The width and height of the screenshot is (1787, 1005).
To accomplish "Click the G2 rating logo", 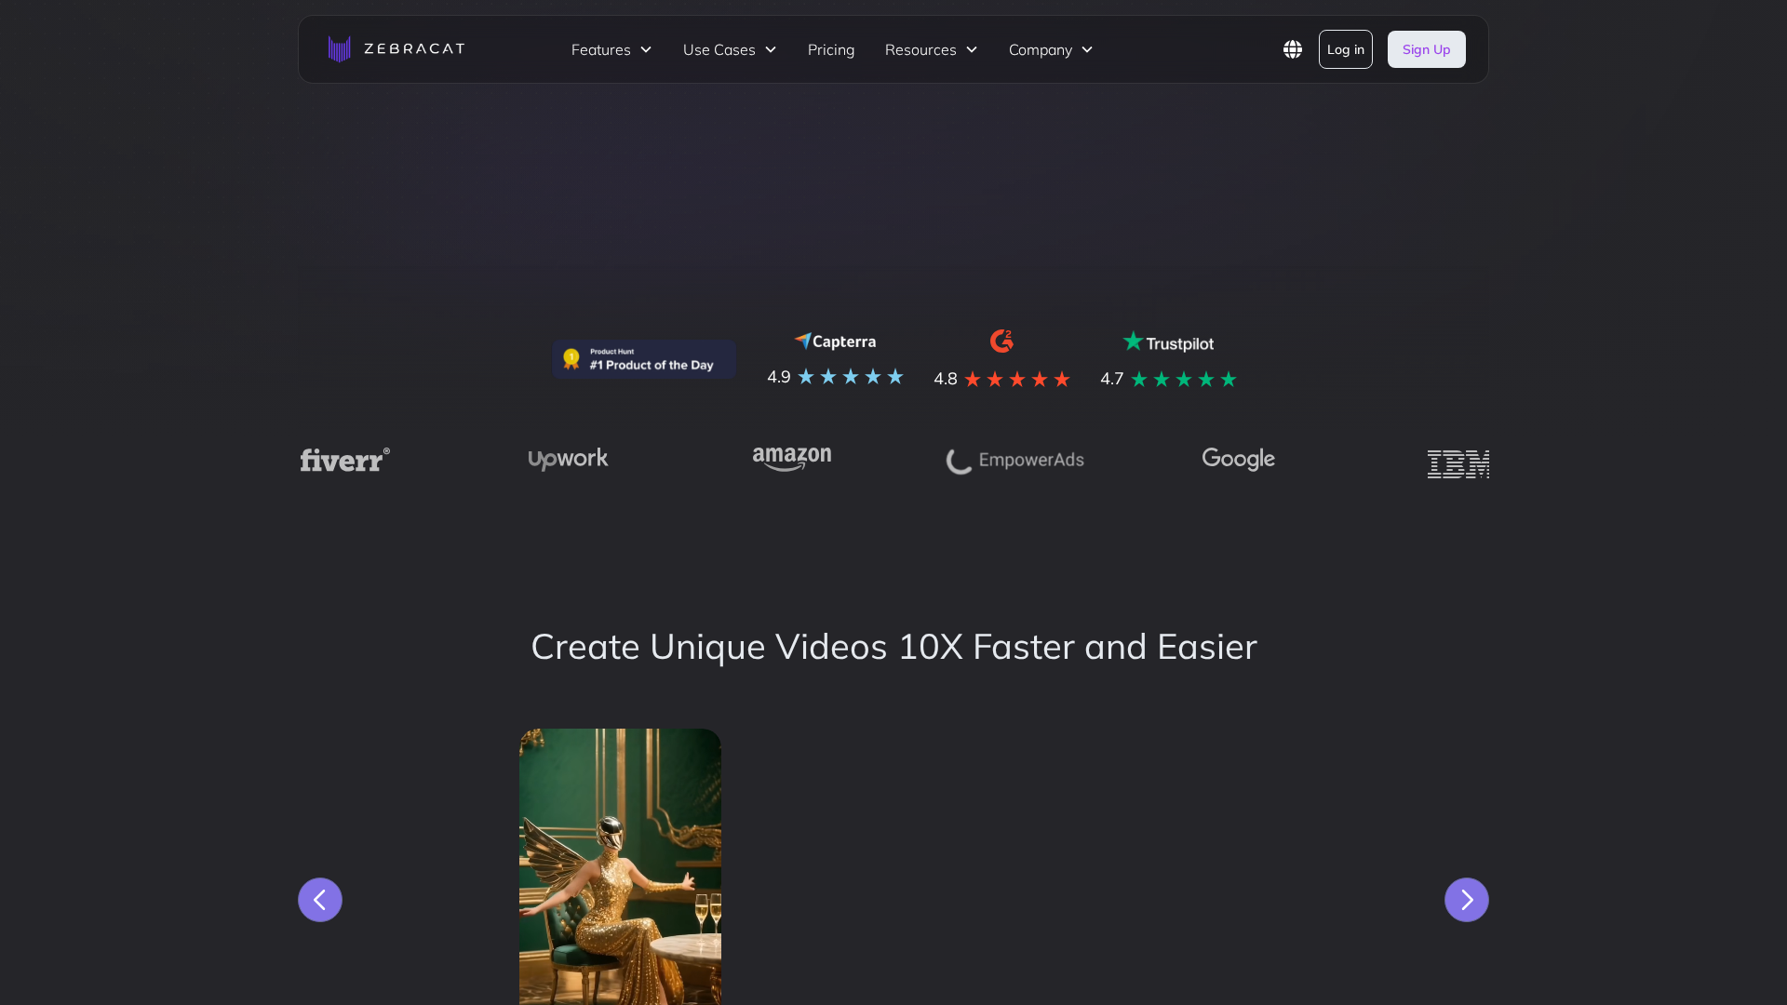I will [1001, 341].
